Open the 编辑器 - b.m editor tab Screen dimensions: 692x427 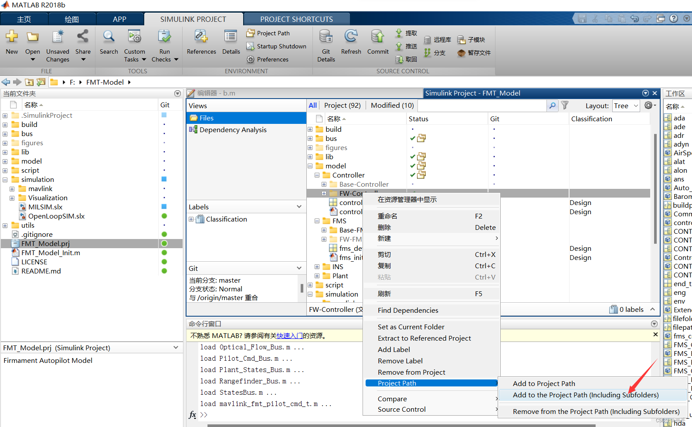click(x=216, y=93)
